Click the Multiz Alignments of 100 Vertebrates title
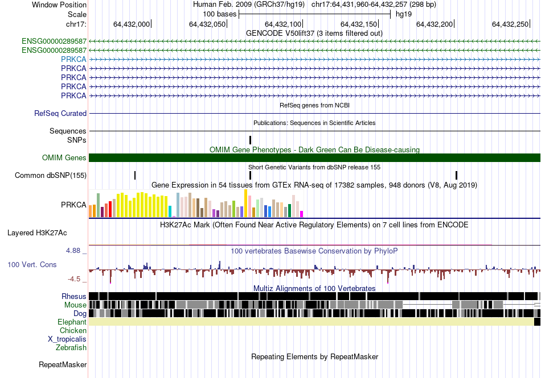 (x=314, y=289)
